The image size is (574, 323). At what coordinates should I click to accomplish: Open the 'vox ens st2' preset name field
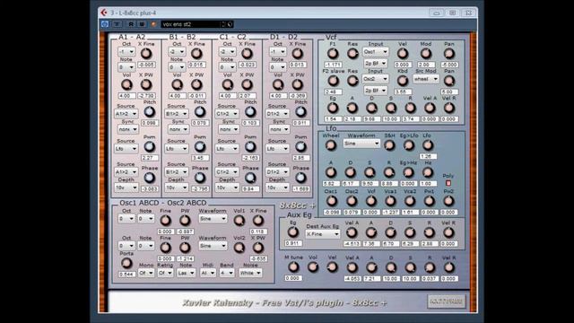pos(190,24)
